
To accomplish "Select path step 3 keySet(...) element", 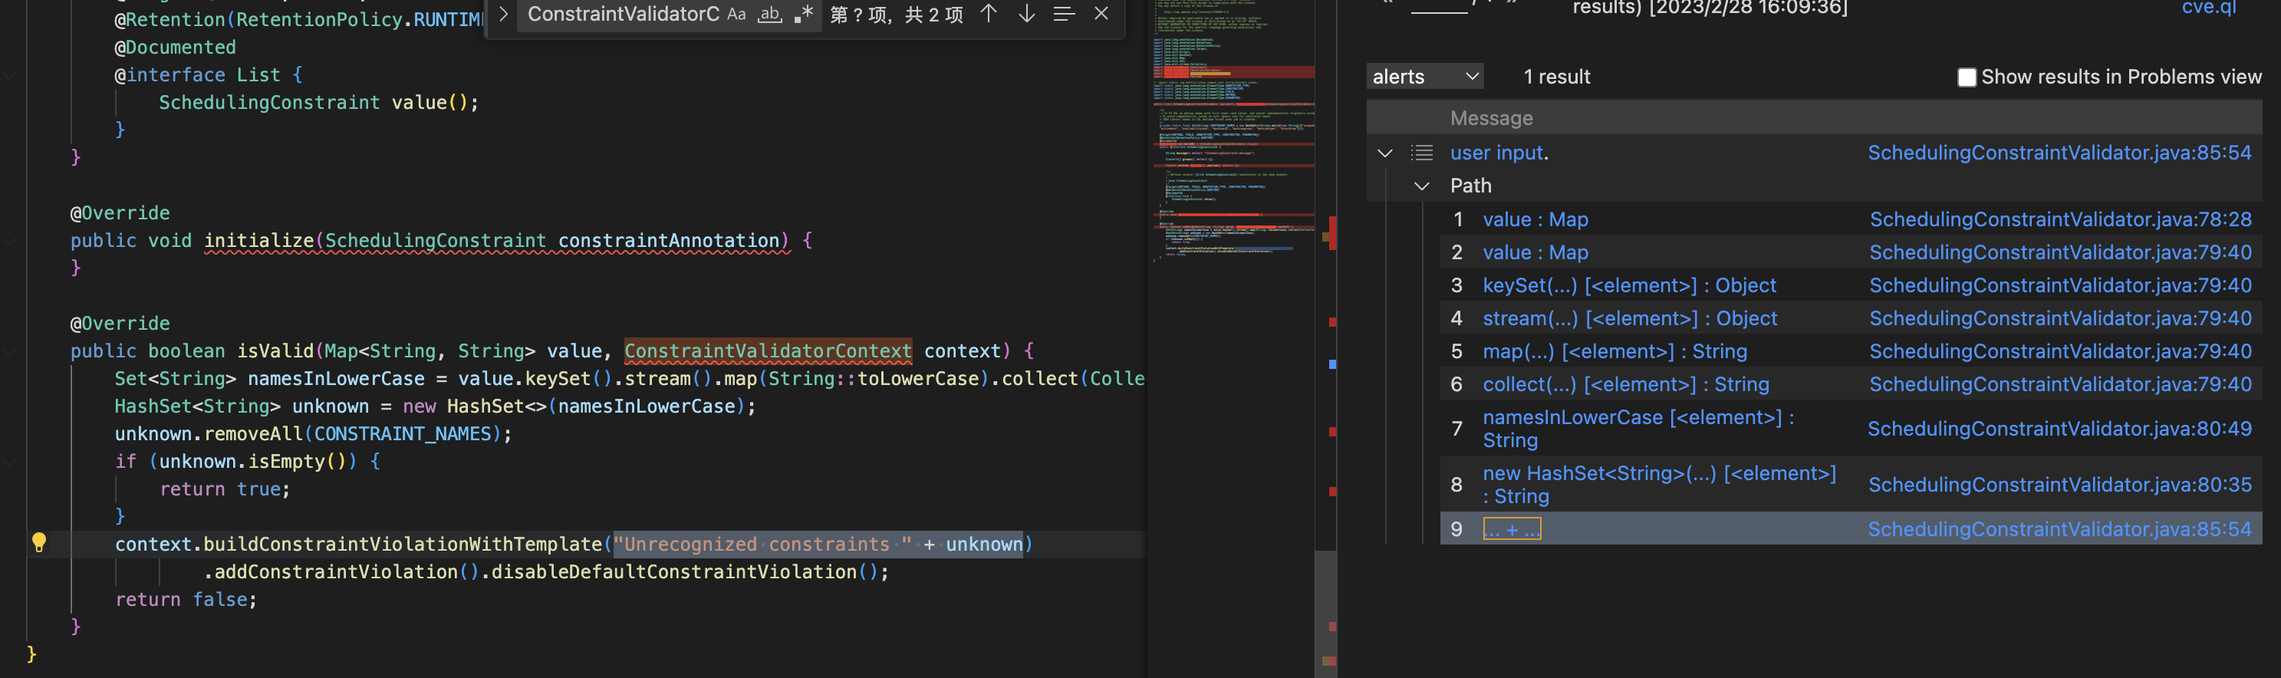I will 1629,285.
